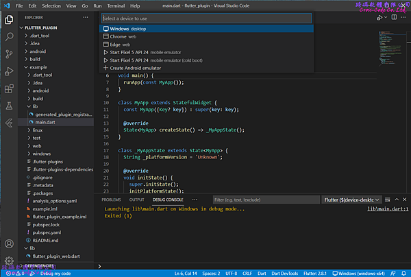
Task: Switch to the PROBLEMS tab
Action: tap(111, 200)
